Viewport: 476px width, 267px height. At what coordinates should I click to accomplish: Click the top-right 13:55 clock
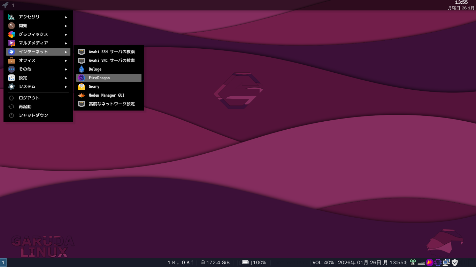[x=461, y=2]
